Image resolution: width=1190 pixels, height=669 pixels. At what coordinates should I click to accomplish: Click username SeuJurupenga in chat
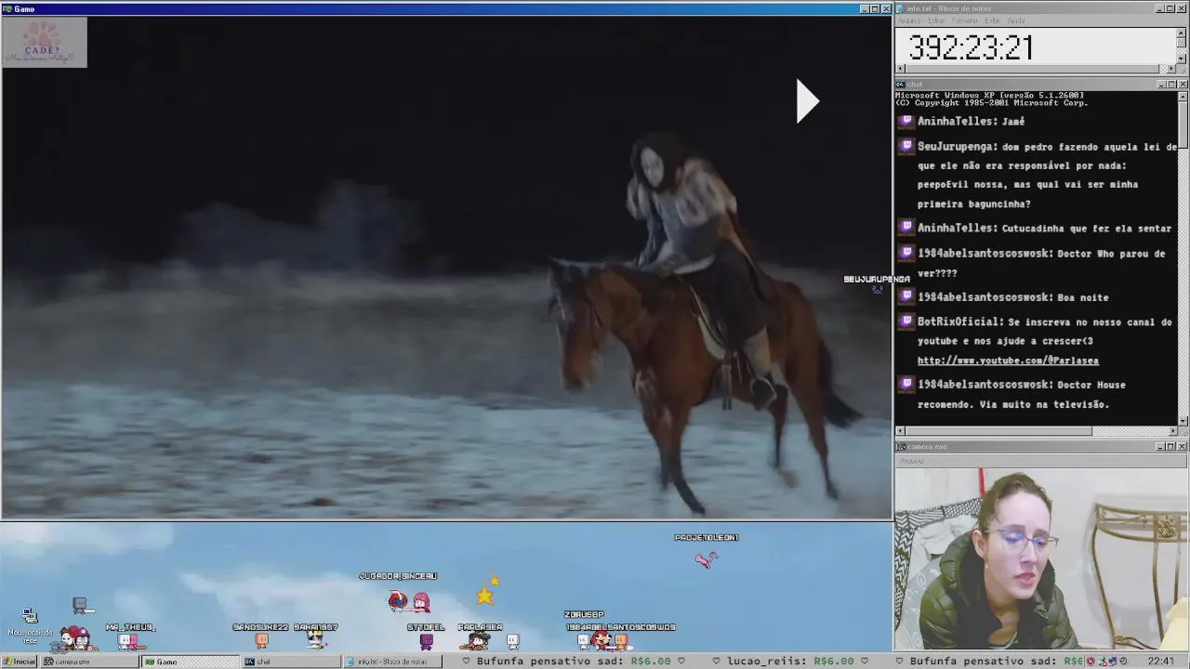pyautogui.click(x=958, y=146)
